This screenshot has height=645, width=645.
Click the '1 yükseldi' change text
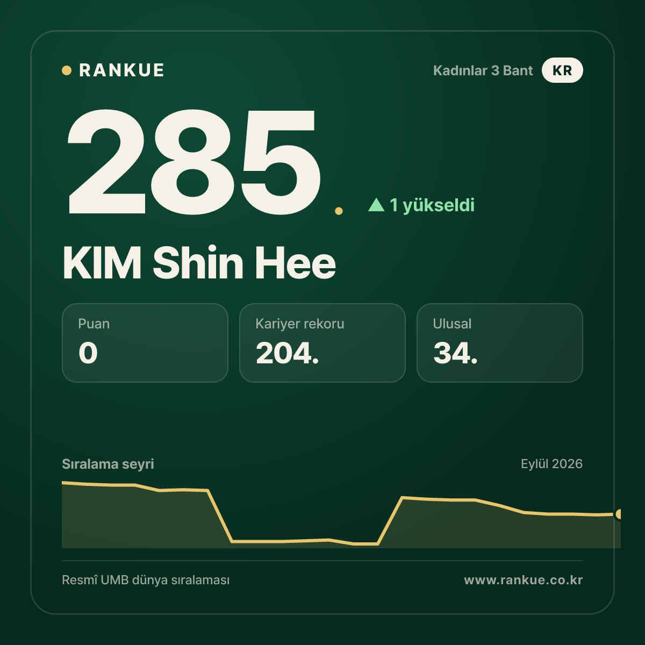point(432,205)
